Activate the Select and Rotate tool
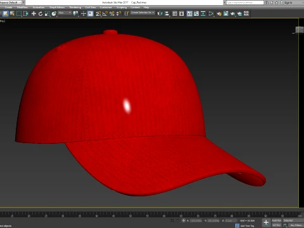The height and width of the screenshot is (228, 304). tap(41, 14)
